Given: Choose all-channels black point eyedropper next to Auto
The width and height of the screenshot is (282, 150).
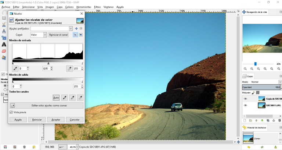Looking at the screenshot, I should point(64,97).
